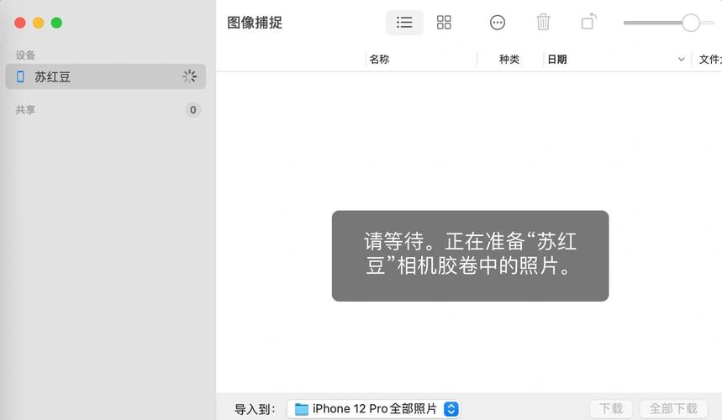The width and height of the screenshot is (722, 420).
Task: Click the 下载 button
Action: pyautogui.click(x=611, y=409)
